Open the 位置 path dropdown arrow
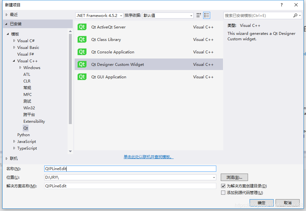306x211 pixels. point(214,177)
